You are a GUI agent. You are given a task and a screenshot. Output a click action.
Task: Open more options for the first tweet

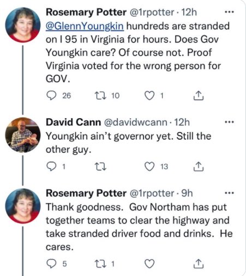[x=229, y=12]
